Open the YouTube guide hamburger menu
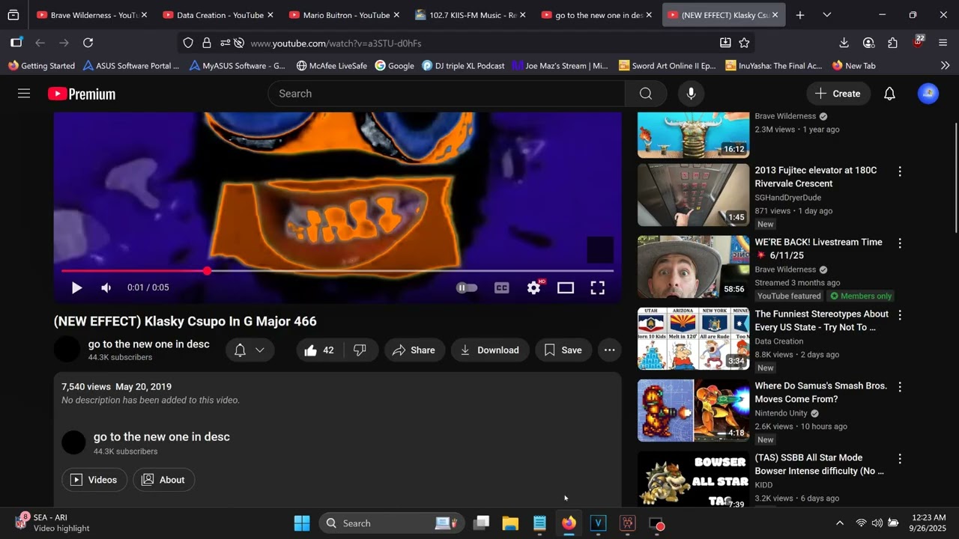 (x=24, y=94)
